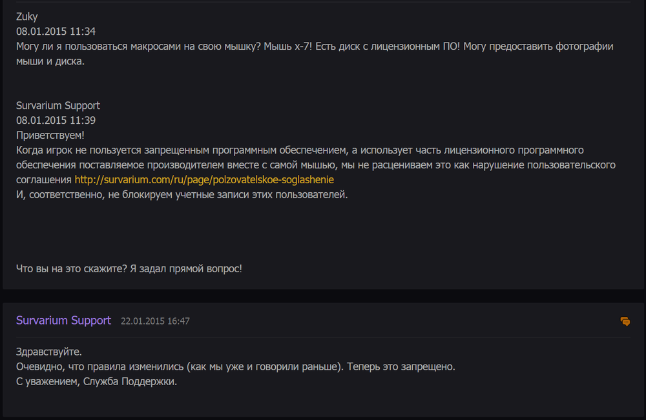646x420 pixels.
Task: Click the username Zuky in the quote
Action: pos(27,17)
